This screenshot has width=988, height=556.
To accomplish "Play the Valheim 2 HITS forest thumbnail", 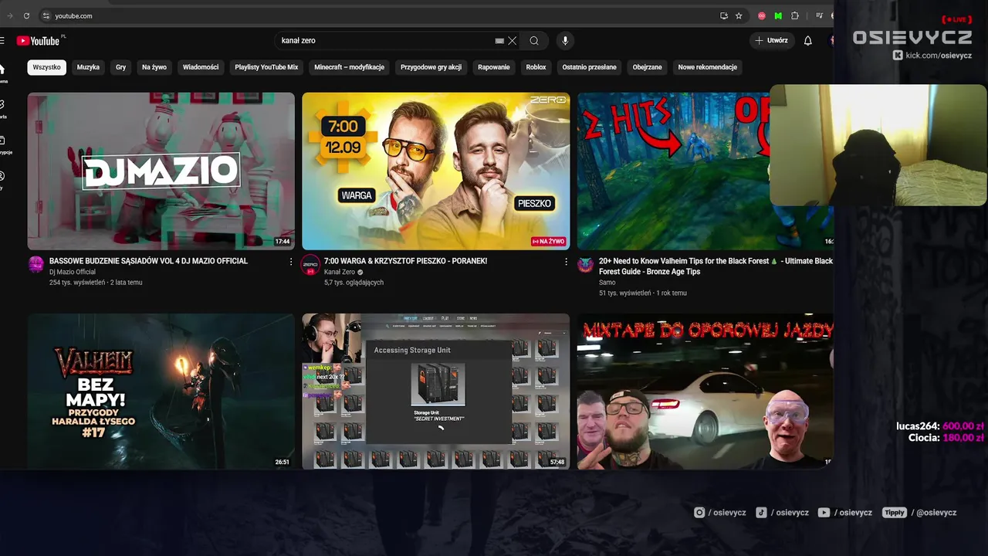I will 673,171.
